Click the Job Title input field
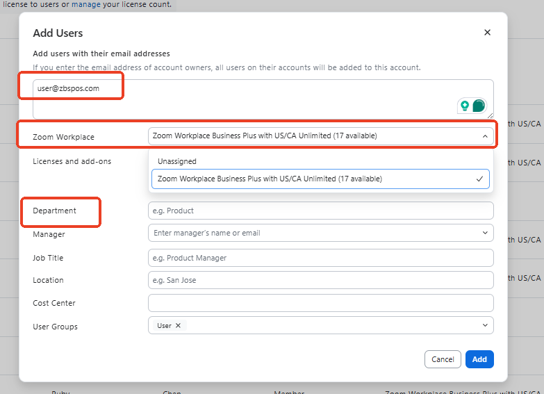This screenshot has height=394, width=544. coord(320,258)
